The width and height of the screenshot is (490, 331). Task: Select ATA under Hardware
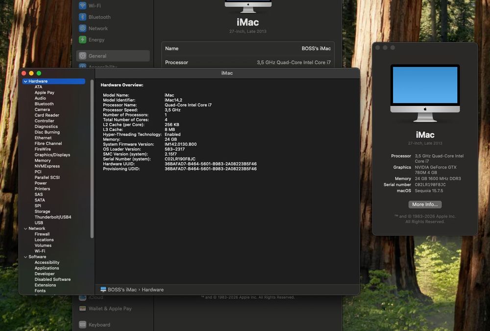coord(38,87)
